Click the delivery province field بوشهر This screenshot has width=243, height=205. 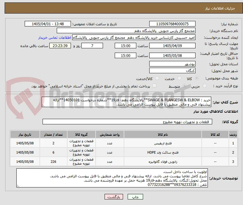click(x=172, y=64)
